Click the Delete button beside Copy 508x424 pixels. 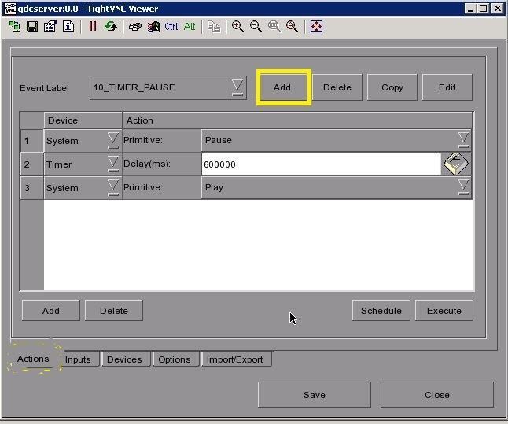[x=337, y=87]
